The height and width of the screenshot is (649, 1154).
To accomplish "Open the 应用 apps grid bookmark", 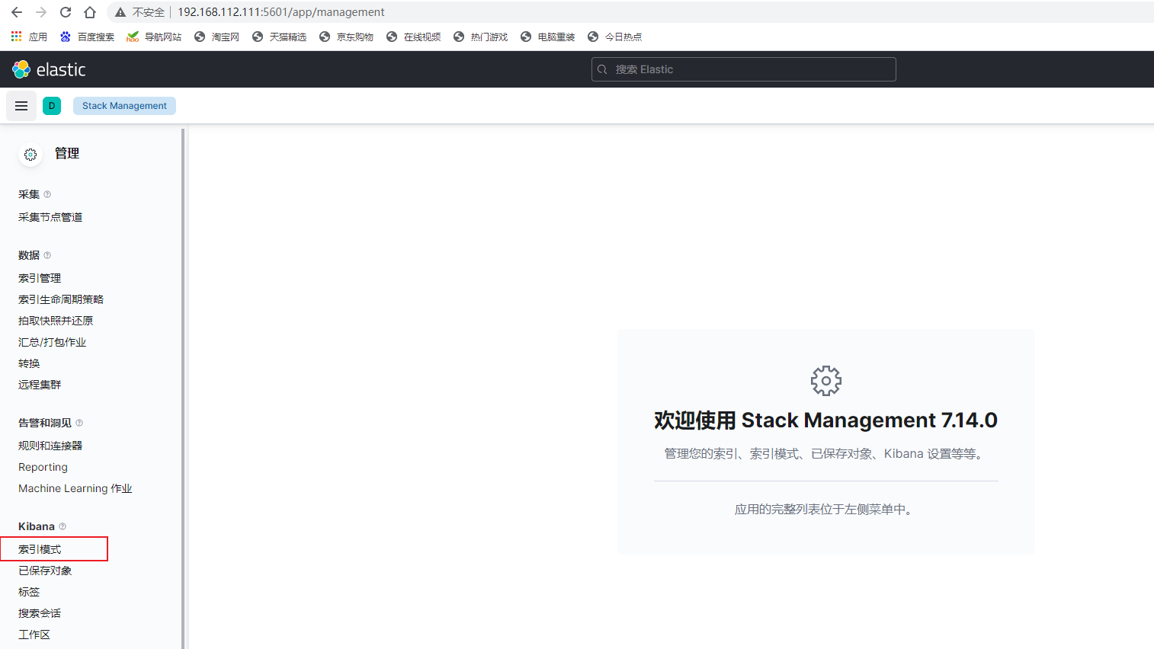I will (29, 37).
